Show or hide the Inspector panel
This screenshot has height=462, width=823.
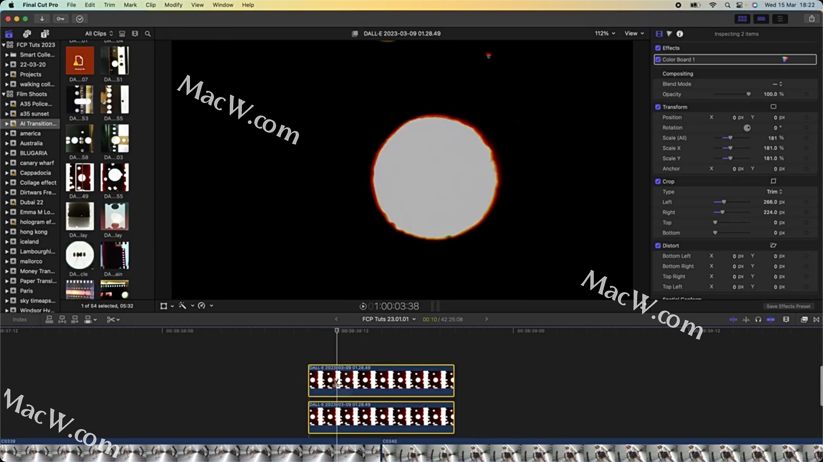click(780, 19)
